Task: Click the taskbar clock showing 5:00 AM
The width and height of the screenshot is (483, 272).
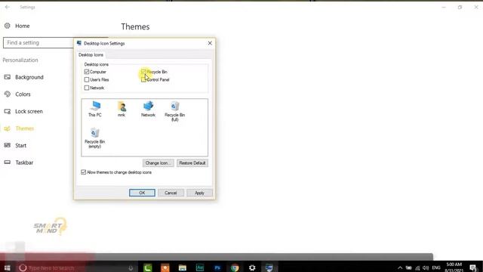Action: coord(454,267)
